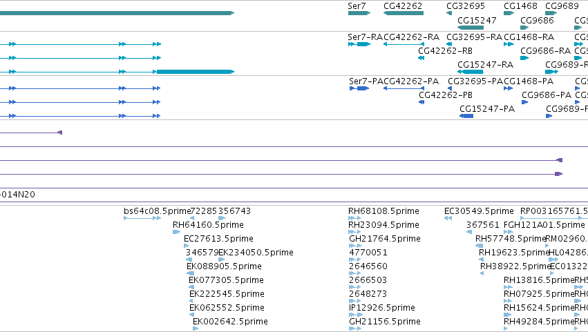Click the purple BAC line labeled 014N20
Viewport: 588px width, 332px height.
(x=294, y=202)
